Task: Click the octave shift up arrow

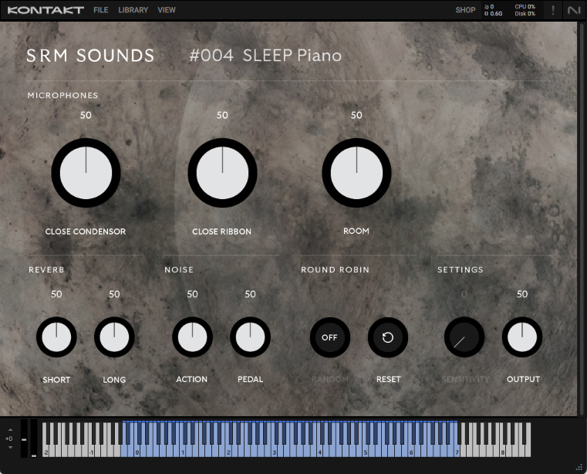Action: click(x=11, y=430)
